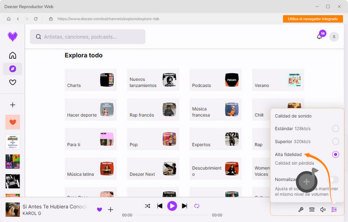The width and height of the screenshot is (348, 222).
Task: Select the Alta fidelidad radio button
Action: click(335, 154)
